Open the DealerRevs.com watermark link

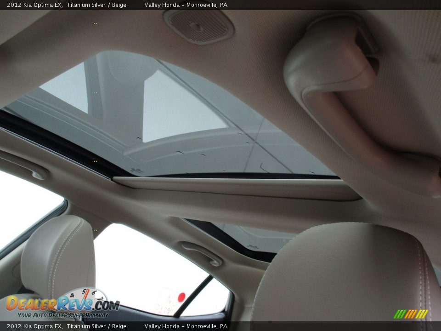pyautogui.click(x=64, y=303)
